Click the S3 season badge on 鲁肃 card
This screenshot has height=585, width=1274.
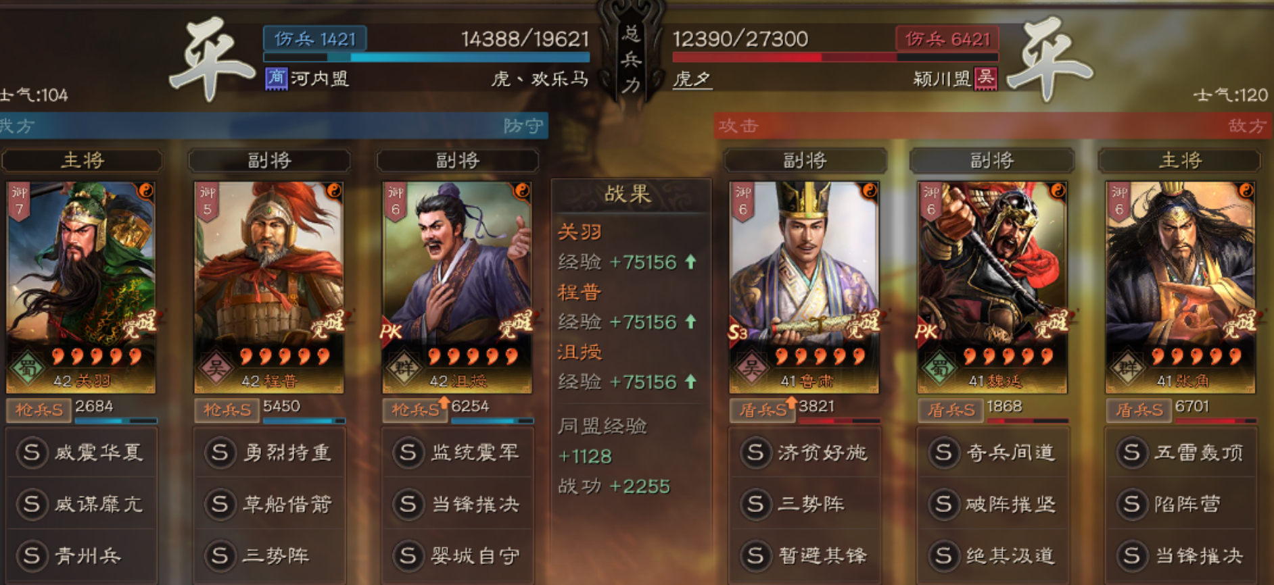point(738,332)
